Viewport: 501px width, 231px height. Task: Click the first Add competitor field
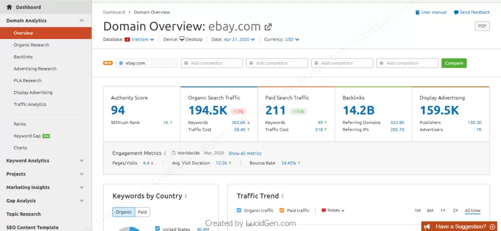[x=212, y=63]
